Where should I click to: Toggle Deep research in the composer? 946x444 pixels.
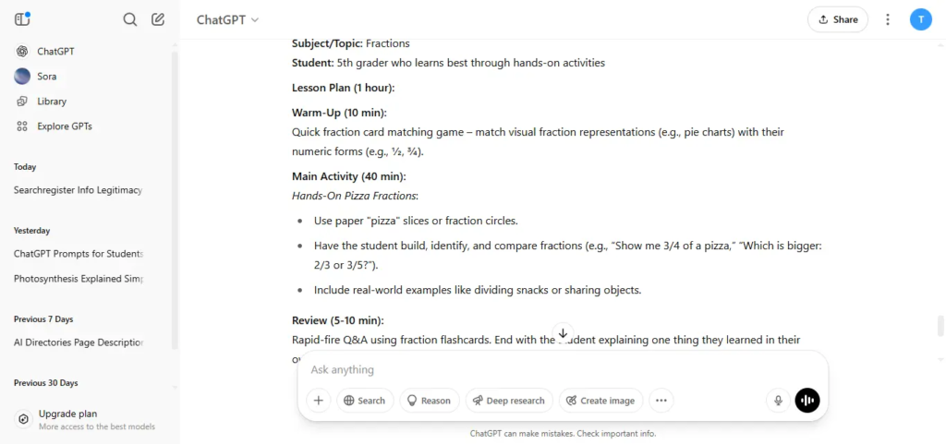pyautogui.click(x=509, y=401)
